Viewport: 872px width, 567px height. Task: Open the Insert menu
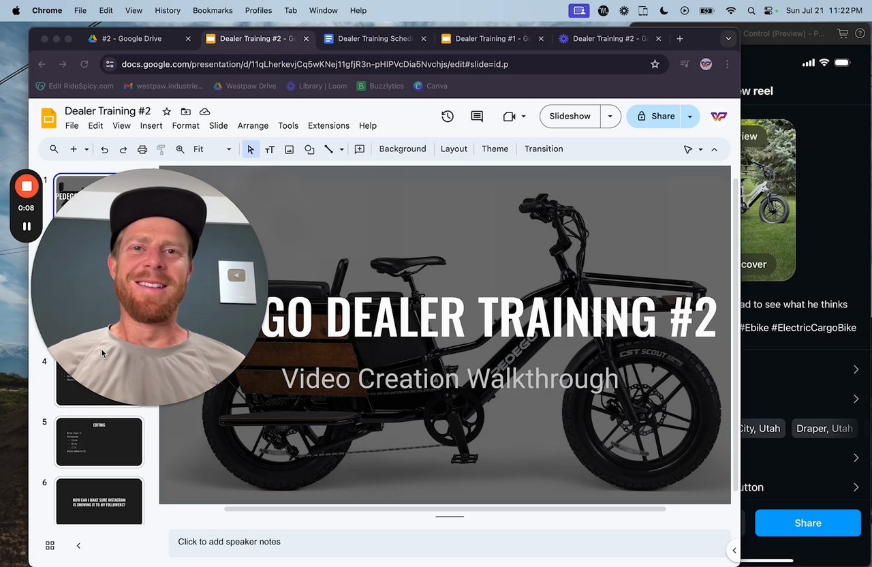pyautogui.click(x=151, y=126)
